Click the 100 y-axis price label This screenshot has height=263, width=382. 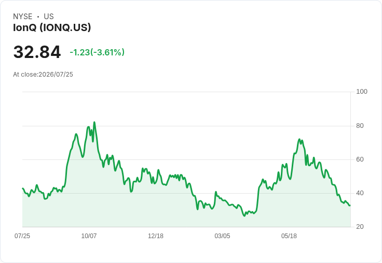tap(362, 92)
